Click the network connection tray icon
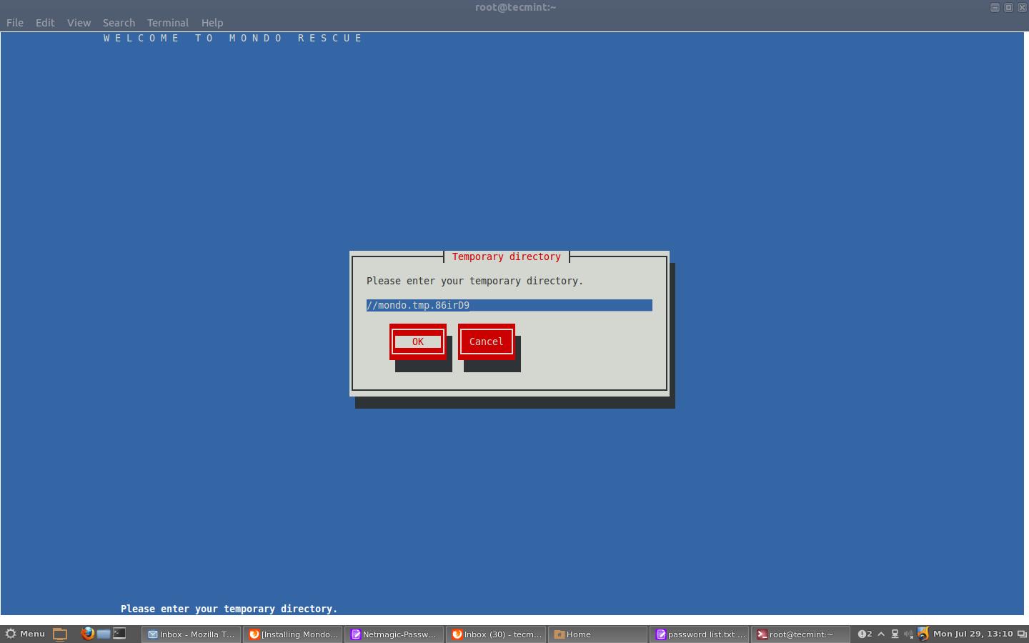Image resolution: width=1029 pixels, height=643 pixels. [895, 634]
